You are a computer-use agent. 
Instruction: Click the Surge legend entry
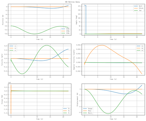(x=88, y=108)
